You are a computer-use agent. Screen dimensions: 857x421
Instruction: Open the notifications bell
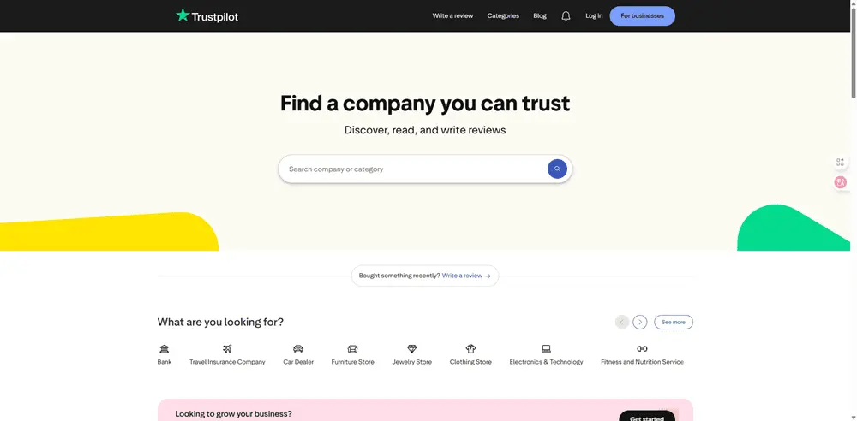pyautogui.click(x=566, y=16)
